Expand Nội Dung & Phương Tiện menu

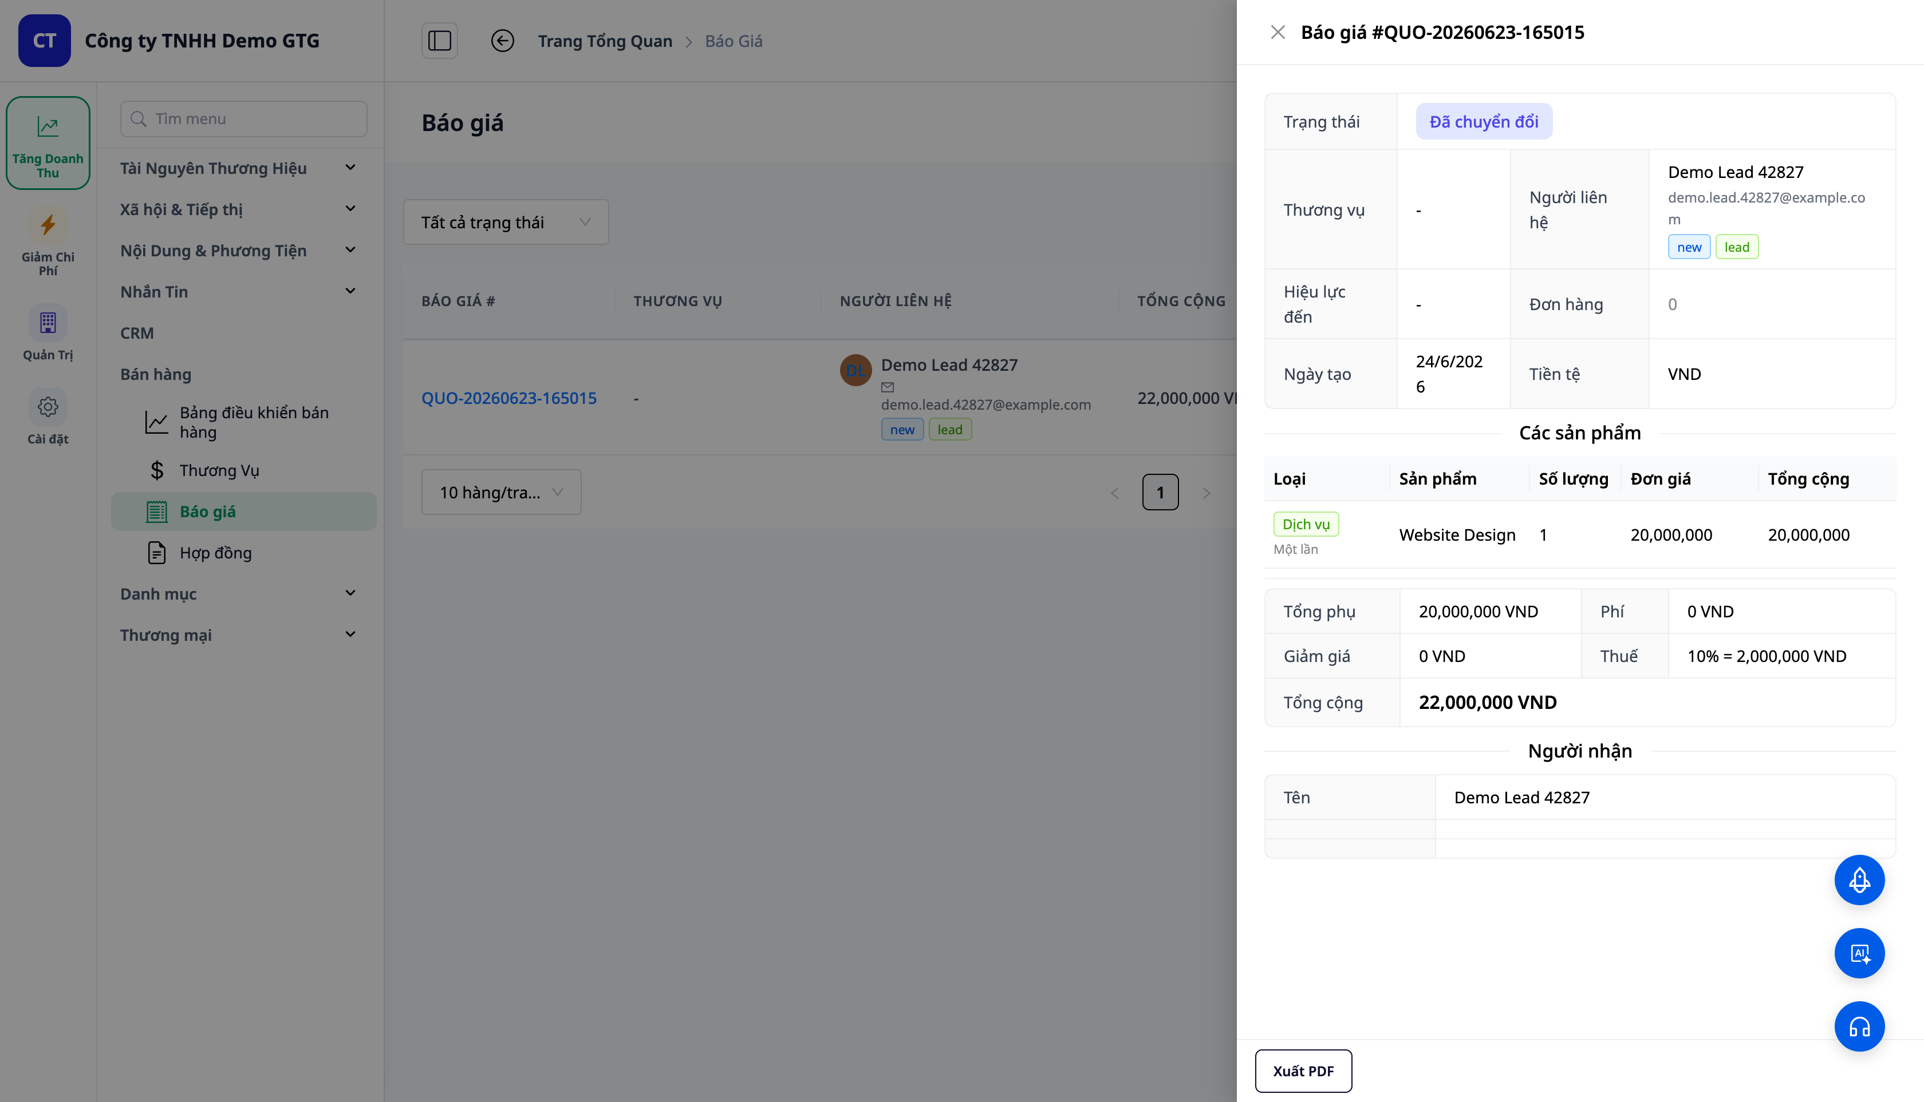pos(238,251)
